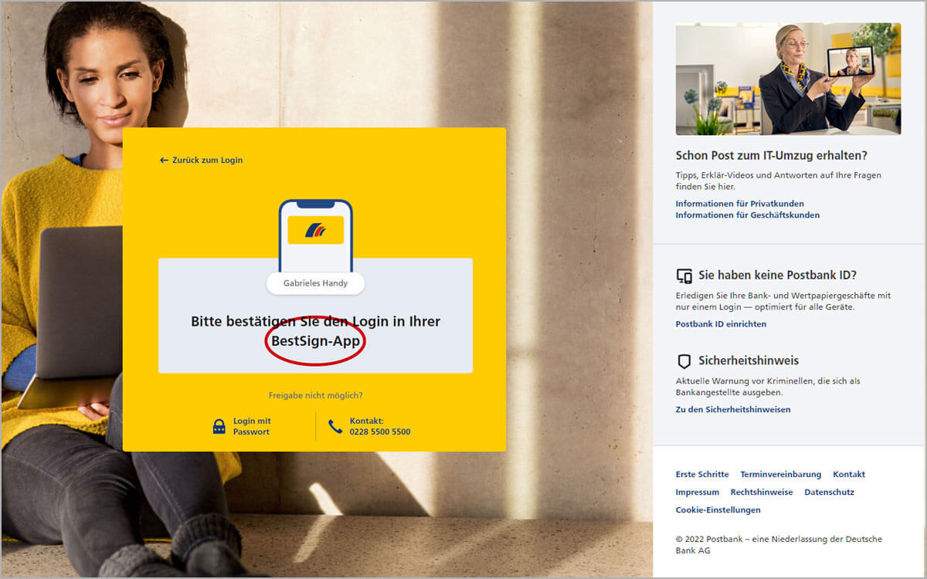The height and width of the screenshot is (579, 927).
Task: Go back via Zurück zum Login link
Action: pyautogui.click(x=207, y=161)
